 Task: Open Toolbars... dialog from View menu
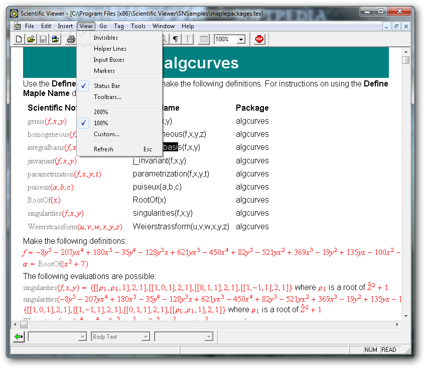pyautogui.click(x=120, y=97)
